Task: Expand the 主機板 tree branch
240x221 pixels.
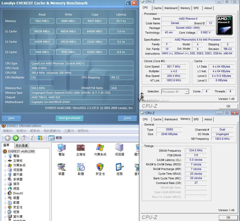Action: point(5,161)
